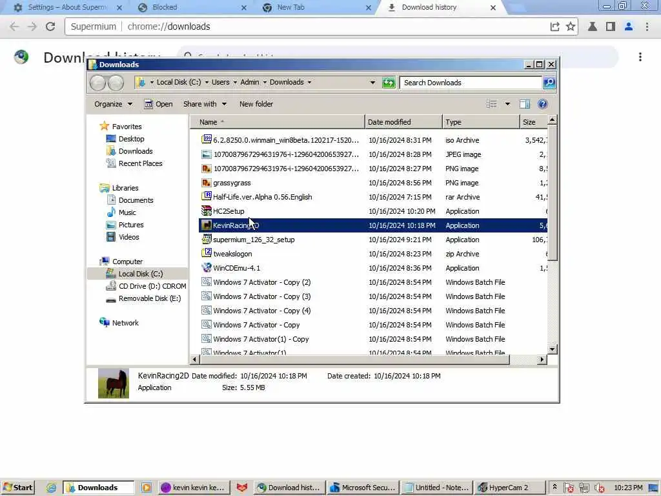The height and width of the screenshot is (496, 661).
Task: Select the Windows 8 beta iso file icon
Action: [206, 139]
